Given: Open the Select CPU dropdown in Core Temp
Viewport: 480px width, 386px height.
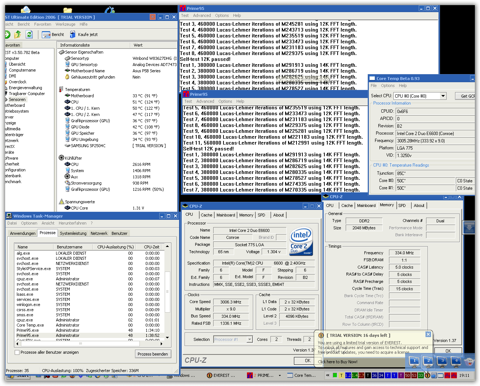Looking at the screenshot, I should tap(443, 96).
